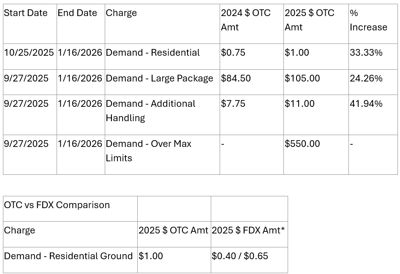Click the Demand - Residential charge cell
Image resolution: width=400 pixels, height=274 pixels.
click(x=162, y=56)
